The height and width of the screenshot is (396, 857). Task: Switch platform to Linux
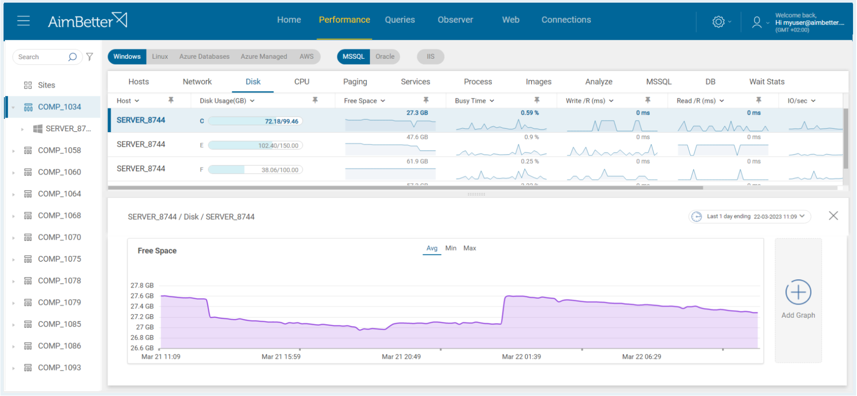(x=160, y=57)
